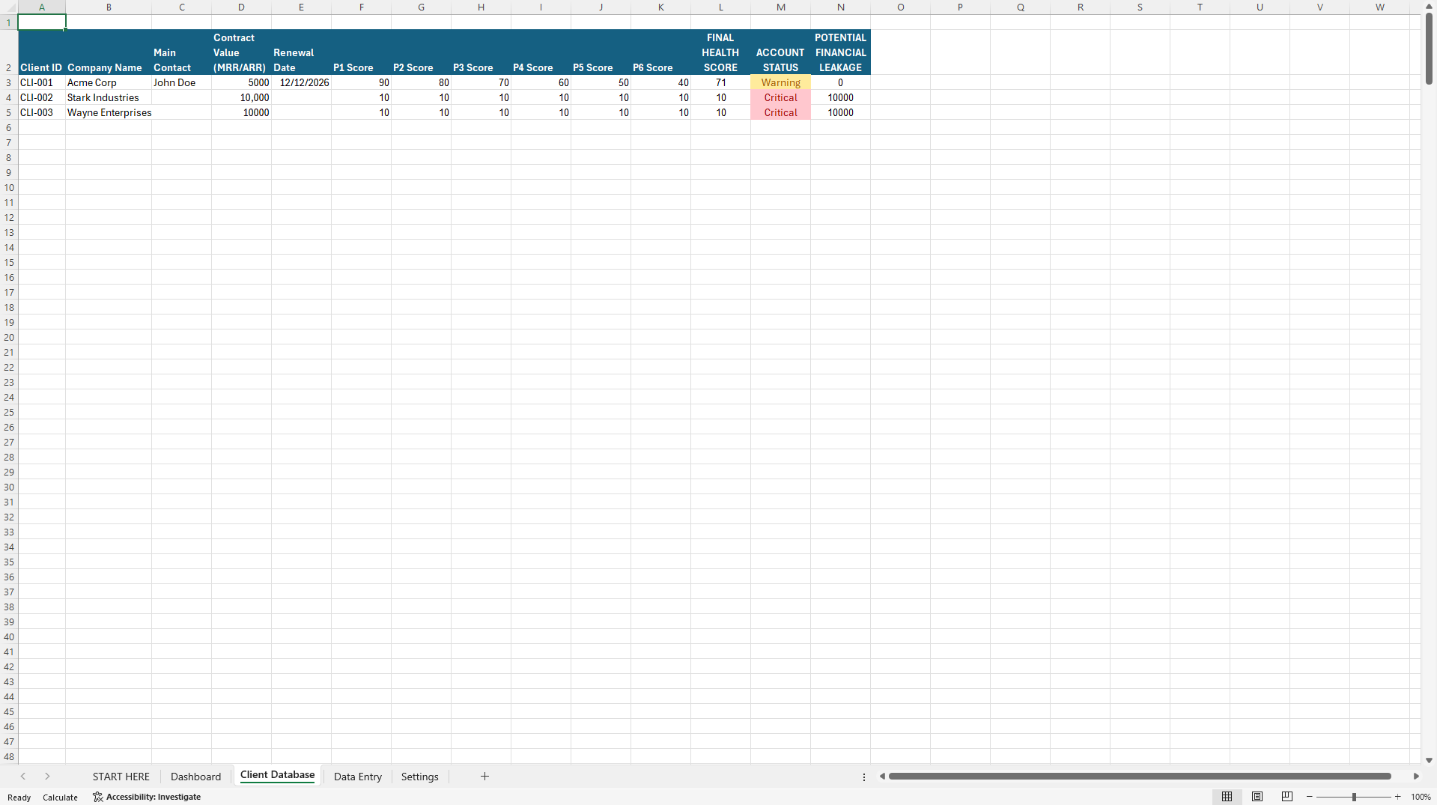Click leakage value 0 for Acme Corp

pos(840,82)
